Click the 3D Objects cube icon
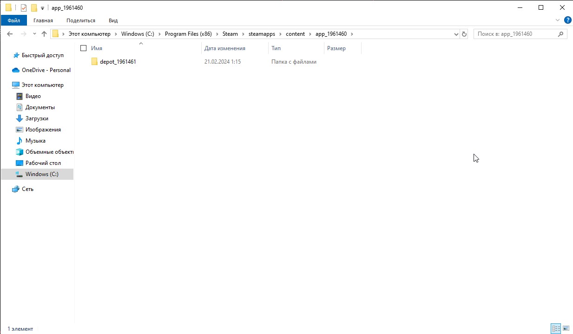The image size is (573, 334). click(19, 152)
